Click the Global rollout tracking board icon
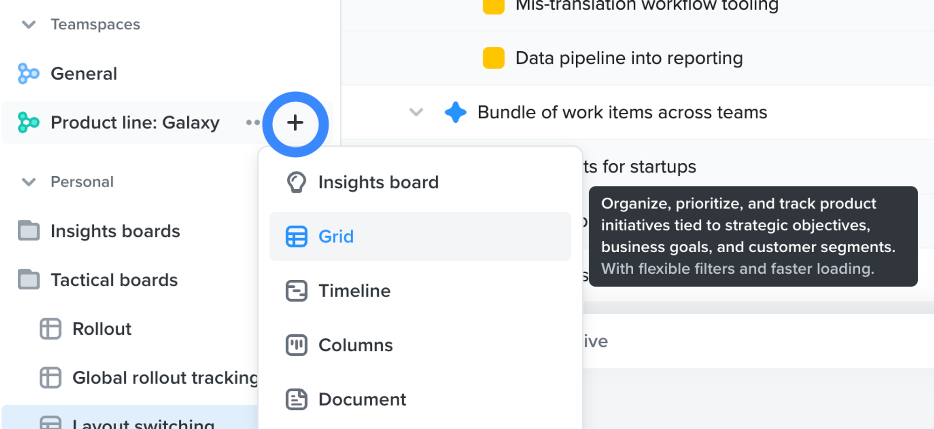Image resolution: width=934 pixels, height=429 pixels. click(x=51, y=378)
